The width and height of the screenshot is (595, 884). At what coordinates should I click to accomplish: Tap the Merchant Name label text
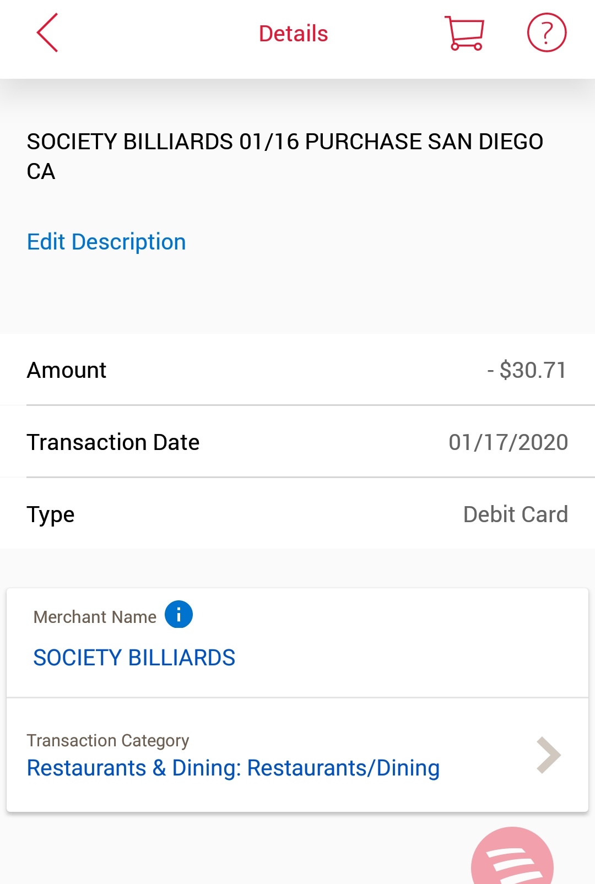pyautogui.click(x=95, y=617)
